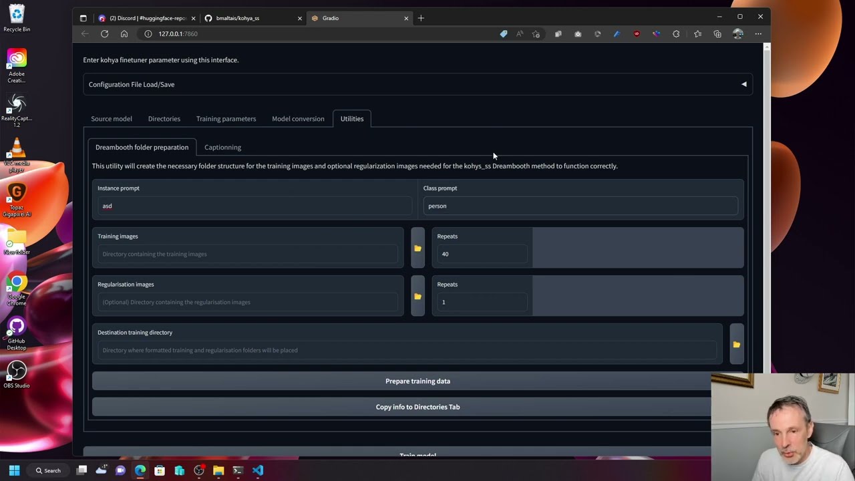This screenshot has height=481, width=855.
Task: Open Terminal from the taskbar
Action: pos(238,470)
